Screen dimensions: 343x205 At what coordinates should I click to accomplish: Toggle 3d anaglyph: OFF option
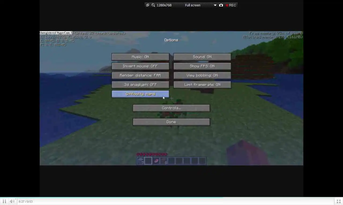140,85
